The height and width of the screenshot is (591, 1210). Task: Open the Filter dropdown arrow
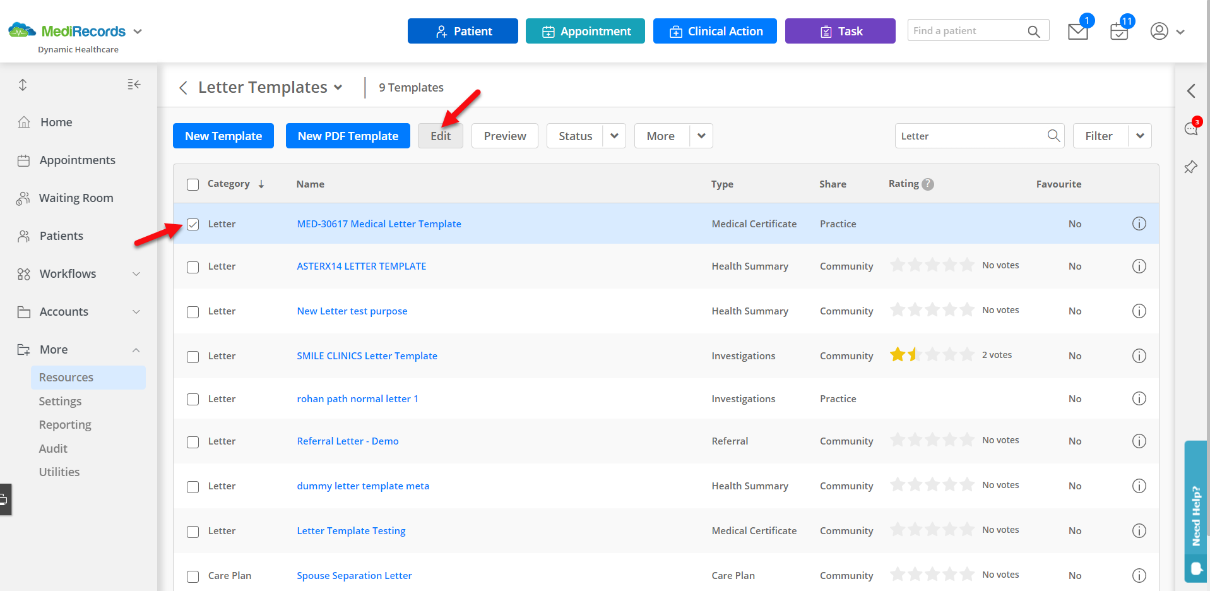click(x=1140, y=136)
